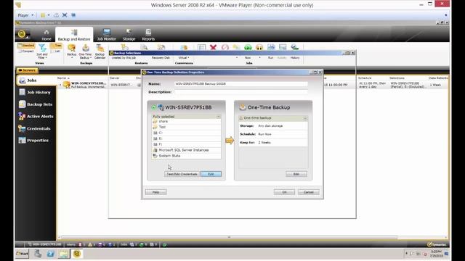Switch to the Backup and Restore tab
The image size is (465, 261).
pos(74,35)
